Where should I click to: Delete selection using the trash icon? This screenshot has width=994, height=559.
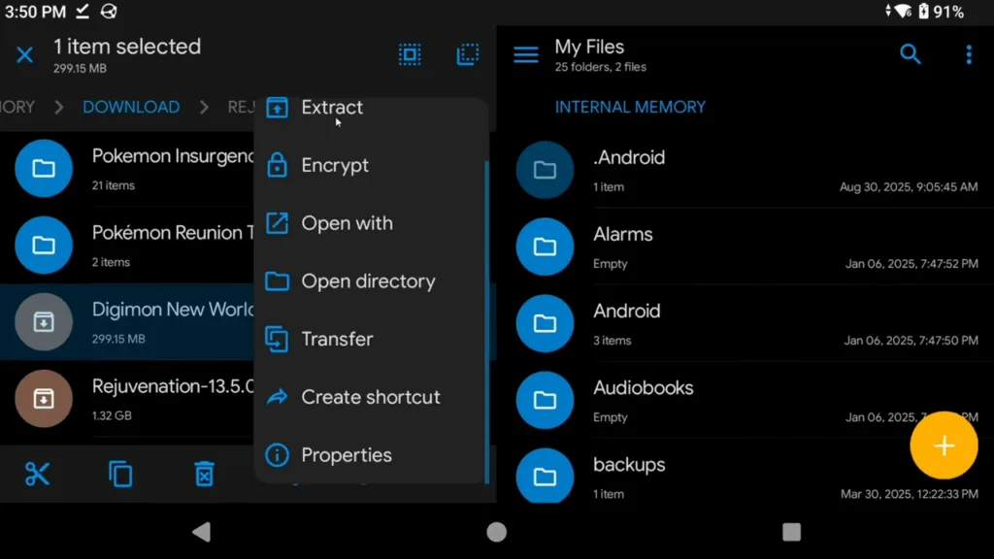click(x=204, y=474)
